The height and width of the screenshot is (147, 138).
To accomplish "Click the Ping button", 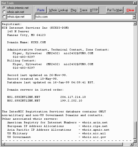I will click(73, 10).
